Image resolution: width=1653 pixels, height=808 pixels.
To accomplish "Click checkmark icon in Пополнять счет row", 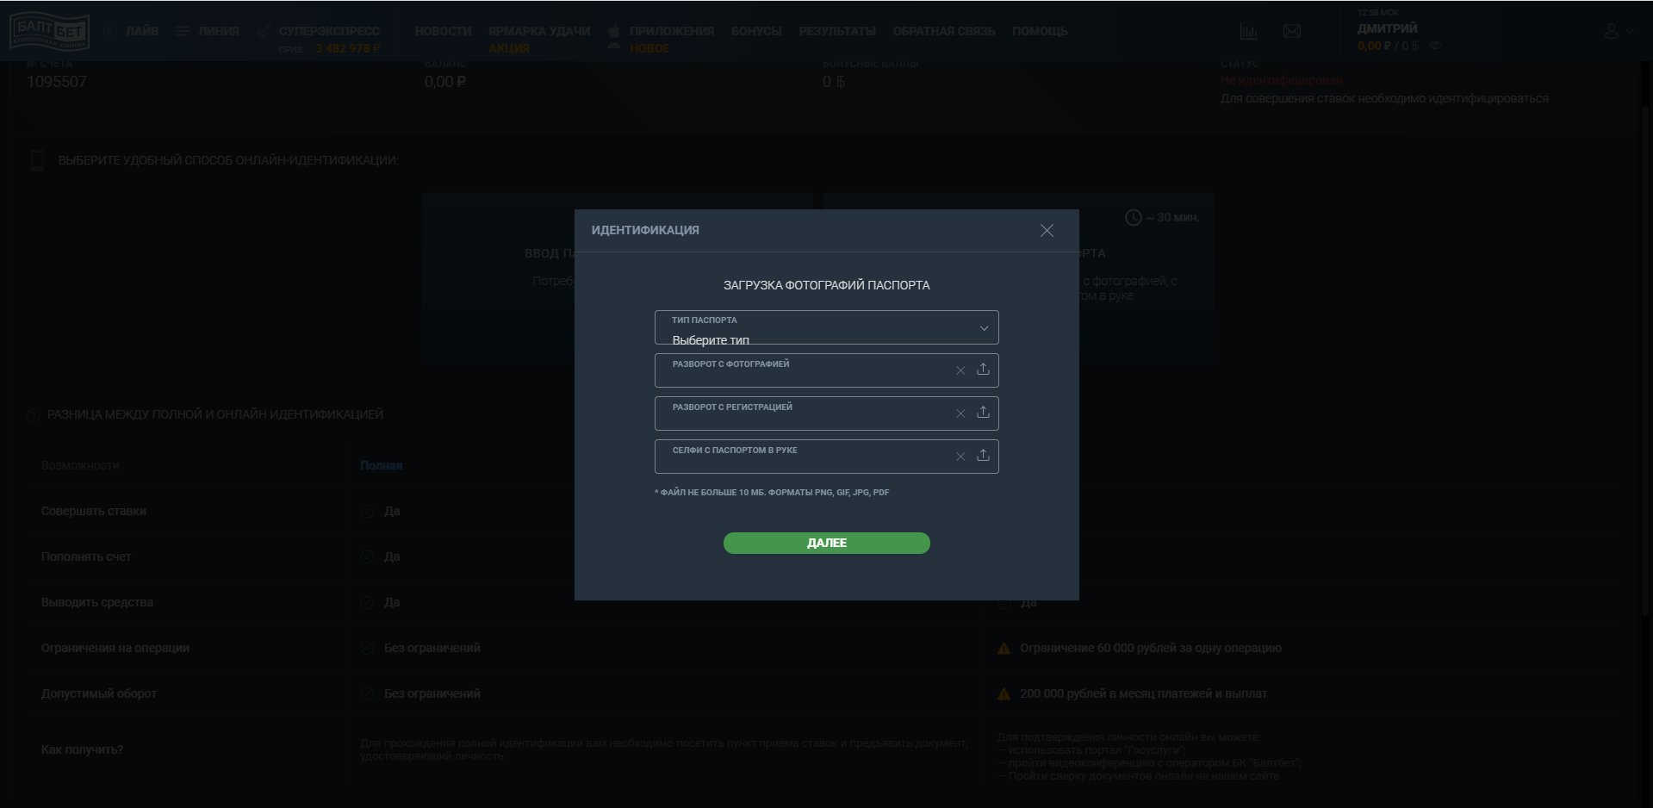I will coord(367,557).
